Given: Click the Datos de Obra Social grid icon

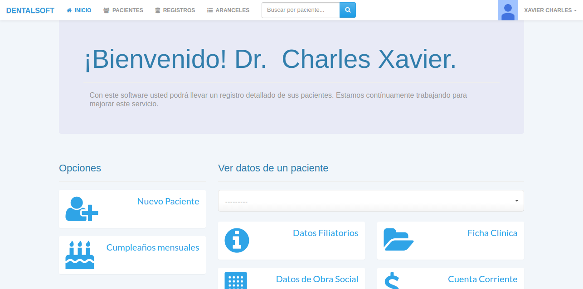Looking at the screenshot, I should click(236, 281).
